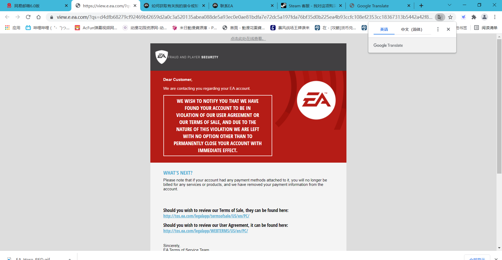Open the Terms of Sale link
This screenshot has height=260, width=502.
pyautogui.click(x=206, y=216)
